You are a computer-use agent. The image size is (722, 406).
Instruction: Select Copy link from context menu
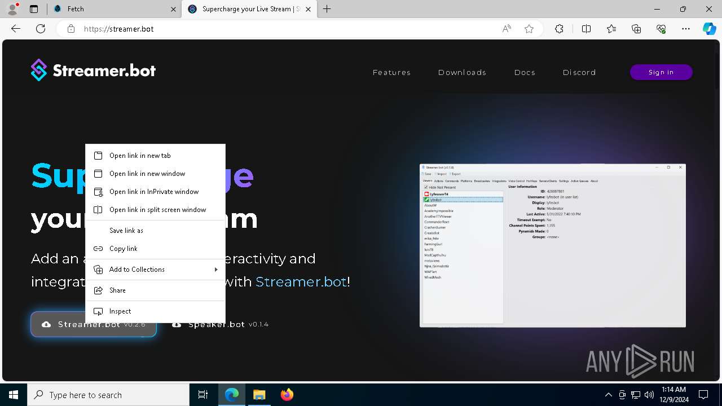155,249
